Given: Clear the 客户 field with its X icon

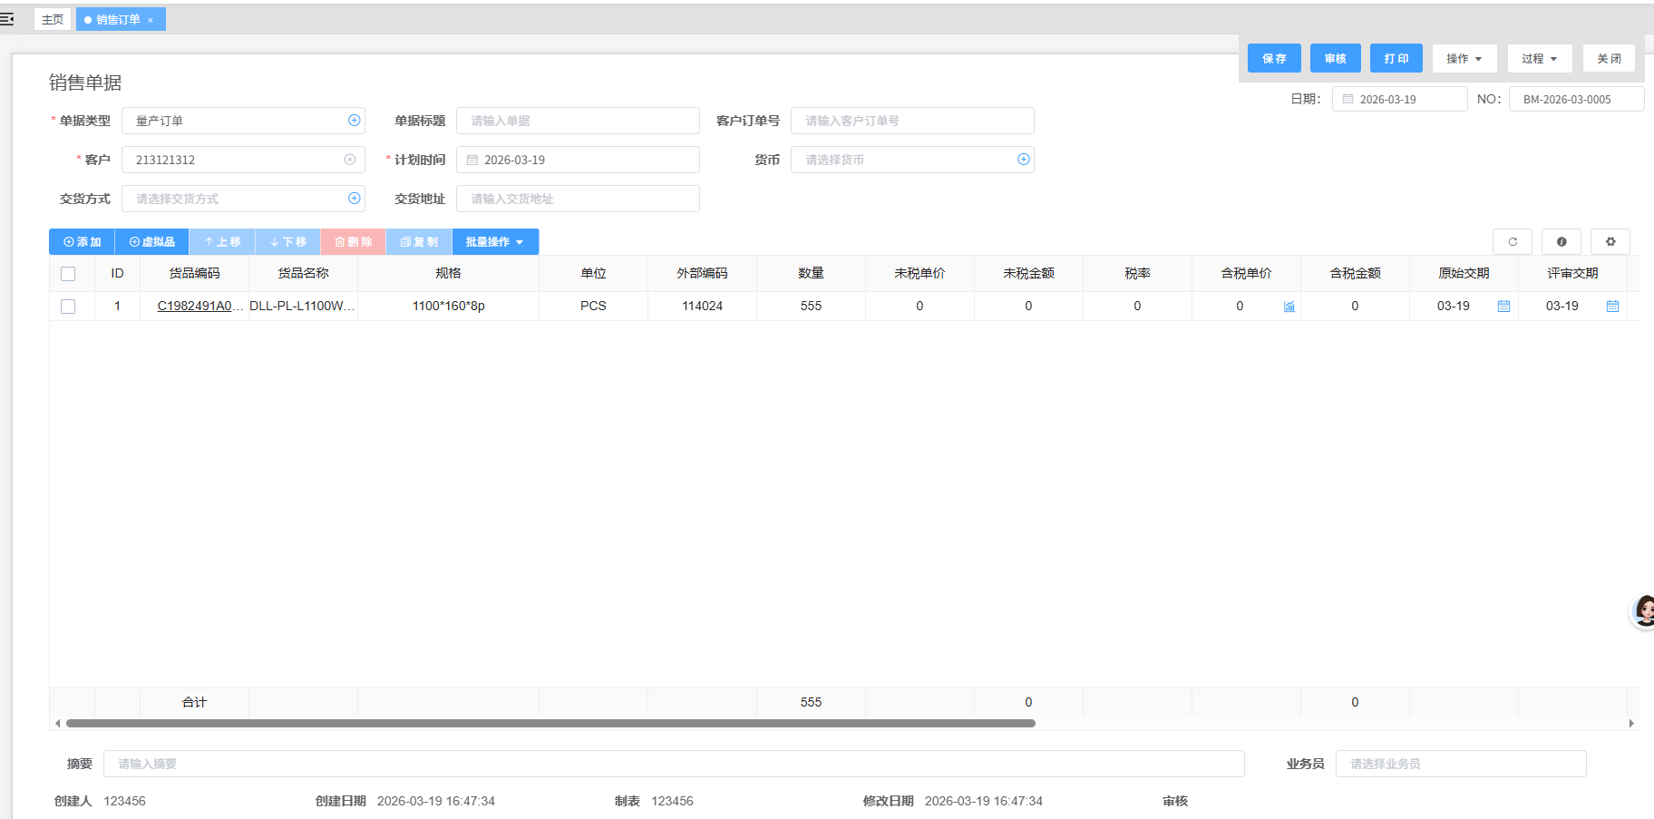Looking at the screenshot, I should point(350,160).
